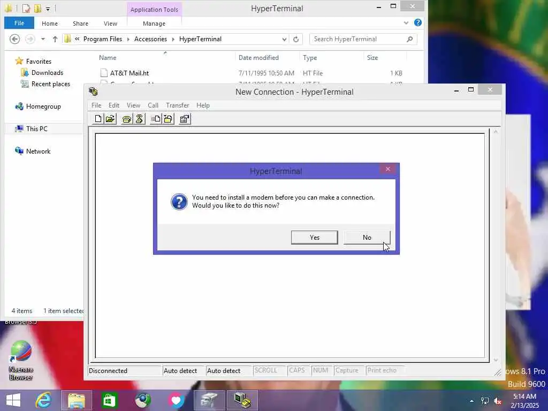
Task: Select Favorites in the navigation pane
Action: coord(39,62)
